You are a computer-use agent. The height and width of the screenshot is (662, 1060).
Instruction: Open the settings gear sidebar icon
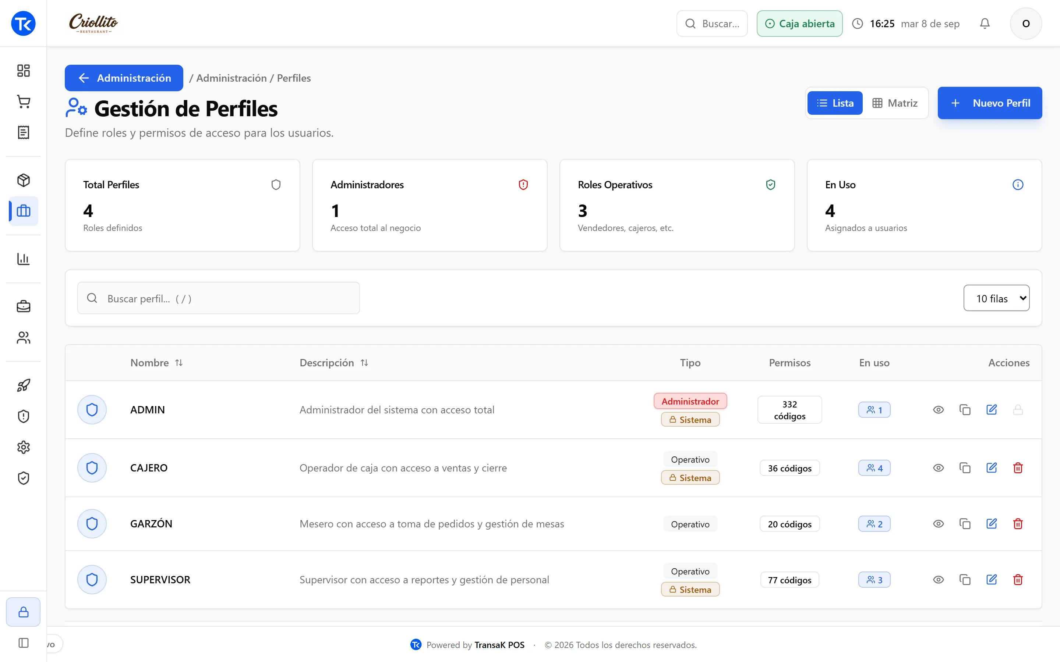[x=23, y=447]
